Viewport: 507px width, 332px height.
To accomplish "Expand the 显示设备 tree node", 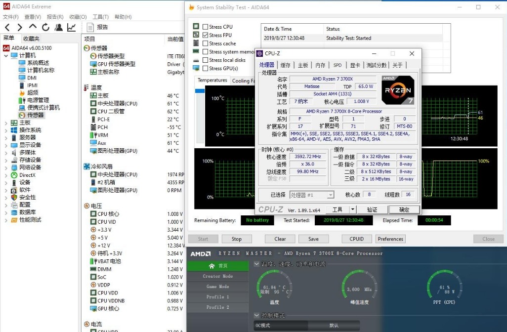I will pos(6,145).
